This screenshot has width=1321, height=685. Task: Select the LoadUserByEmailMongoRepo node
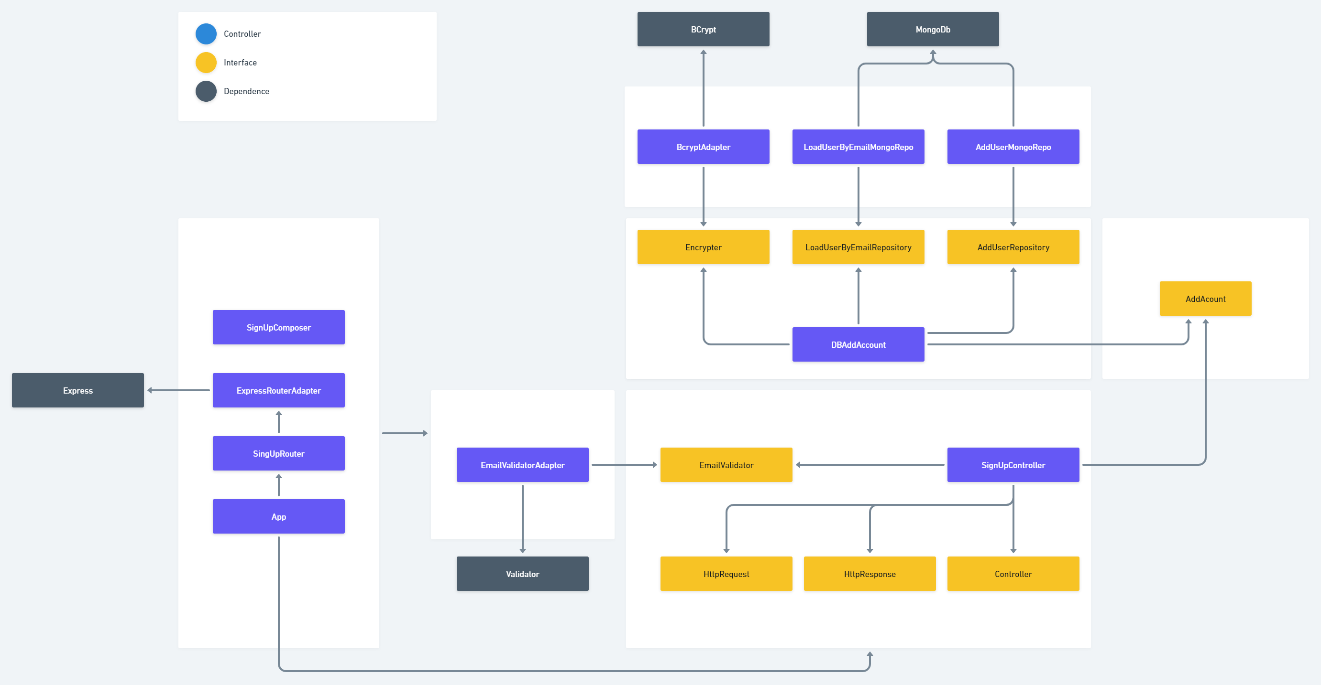(858, 147)
